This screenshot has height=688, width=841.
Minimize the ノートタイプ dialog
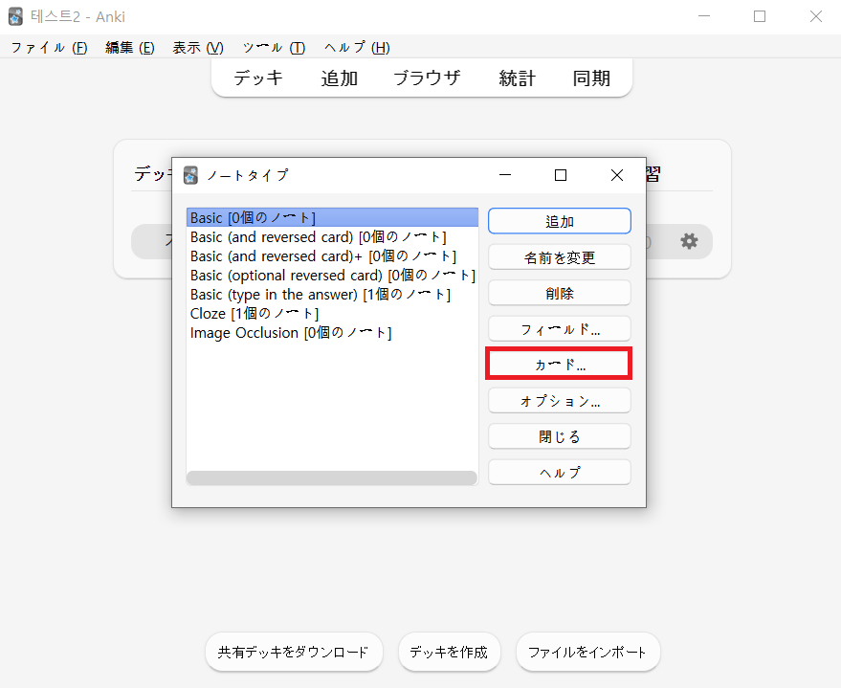[505, 175]
